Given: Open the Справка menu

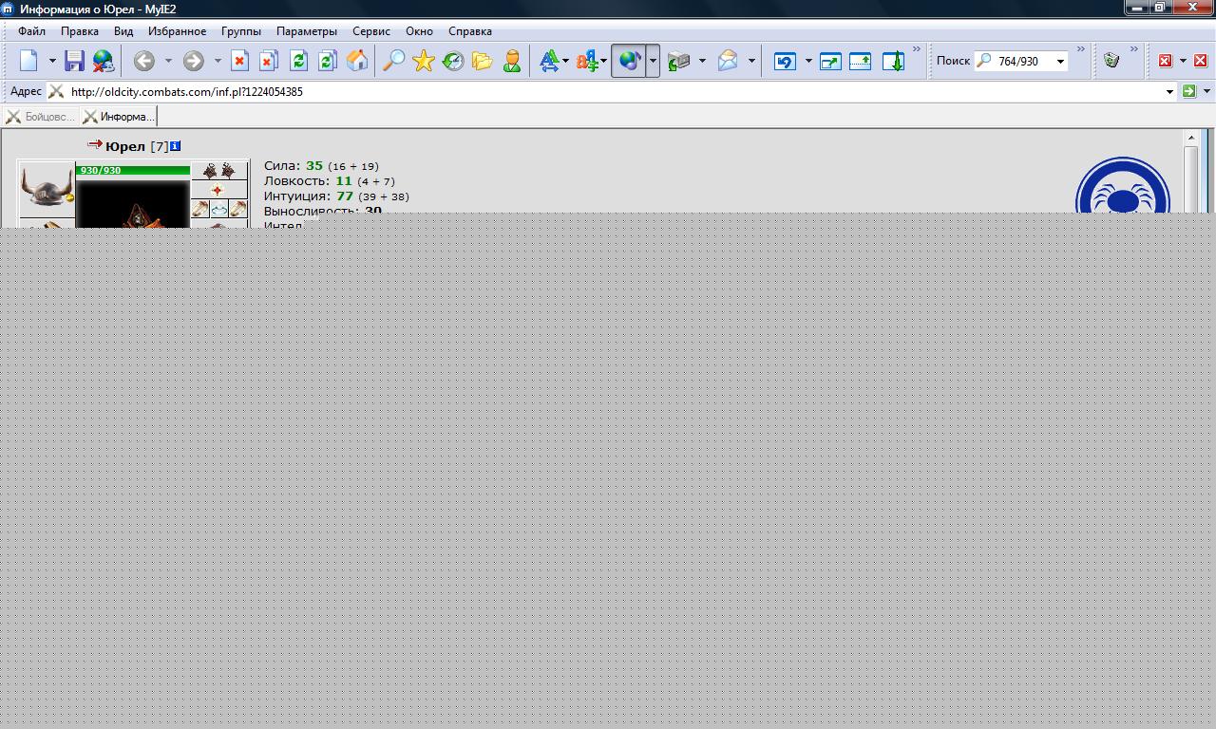Looking at the screenshot, I should pos(470,30).
